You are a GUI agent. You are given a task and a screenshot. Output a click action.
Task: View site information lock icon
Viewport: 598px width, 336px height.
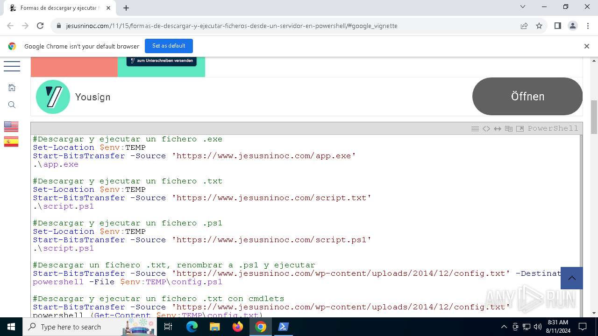coord(59,26)
